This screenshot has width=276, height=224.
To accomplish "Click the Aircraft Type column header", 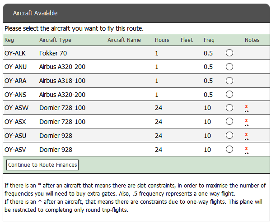I will [55, 40].
